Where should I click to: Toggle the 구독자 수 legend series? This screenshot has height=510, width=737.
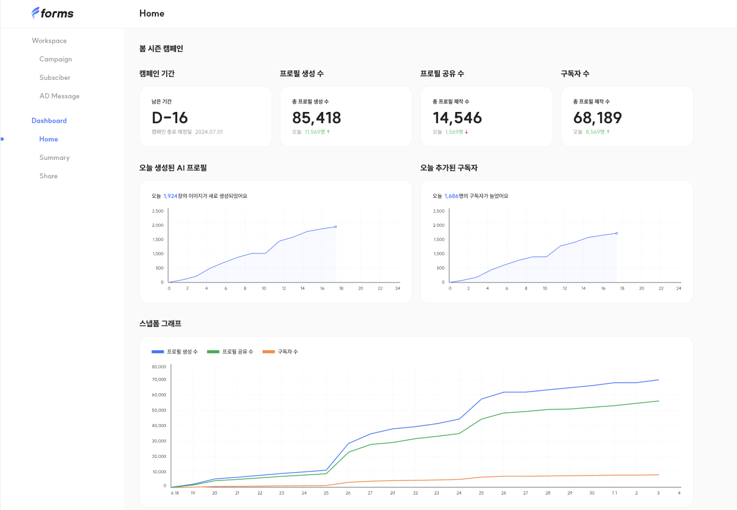point(280,352)
